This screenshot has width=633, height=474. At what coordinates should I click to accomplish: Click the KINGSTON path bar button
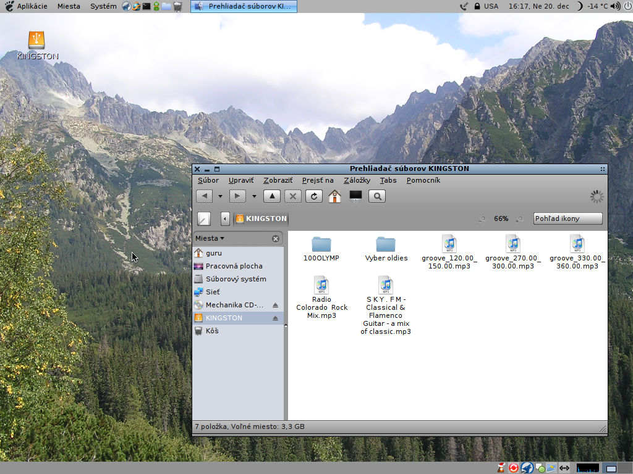click(x=261, y=218)
